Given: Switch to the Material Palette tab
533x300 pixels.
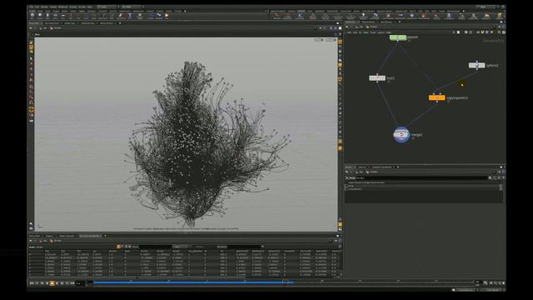Looking at the screenshot, I should click(x=368, y=22).
